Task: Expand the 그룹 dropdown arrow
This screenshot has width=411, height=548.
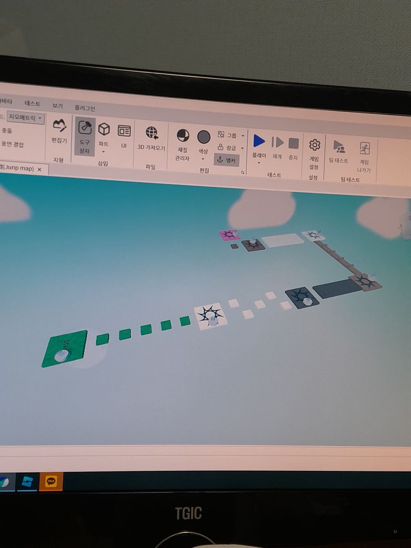Action: point(243,136)
